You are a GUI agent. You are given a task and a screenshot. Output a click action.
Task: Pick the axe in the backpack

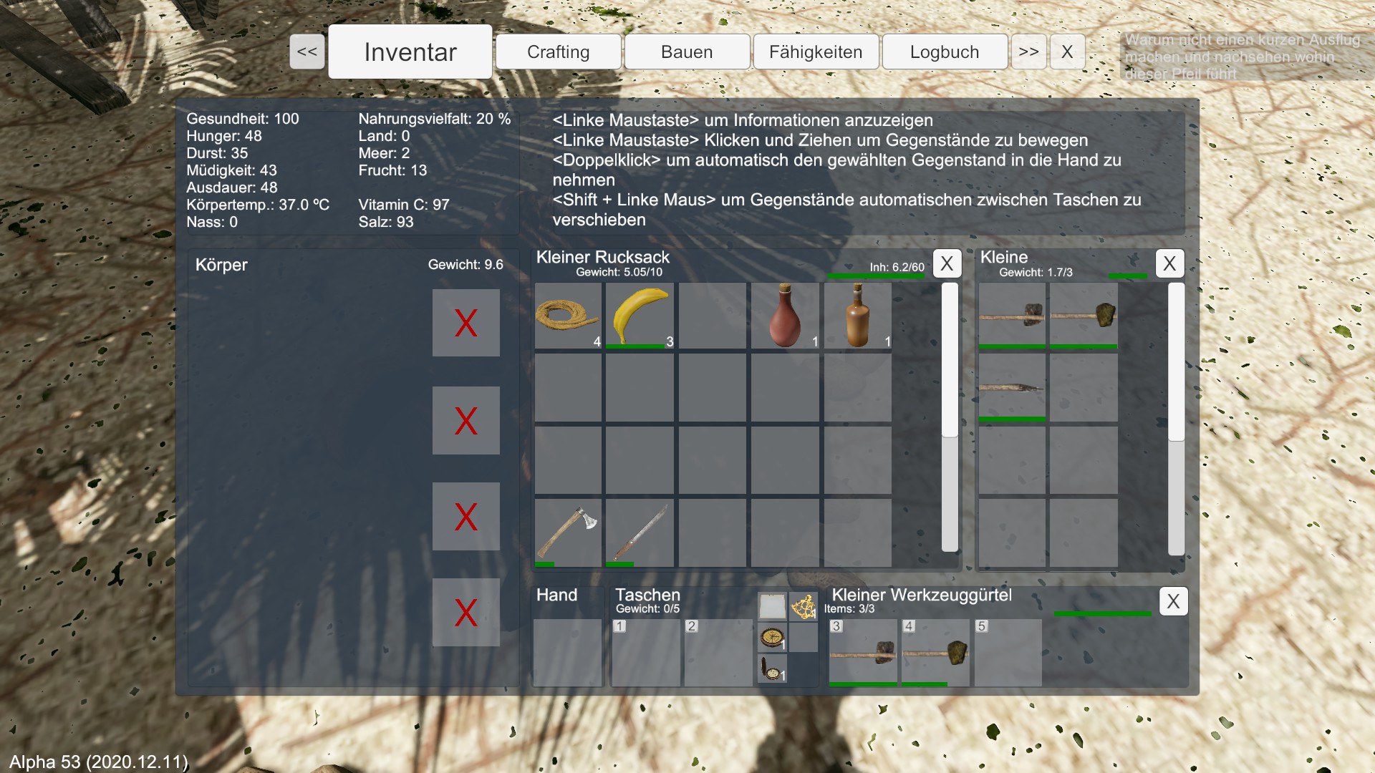click(x=567, y=533)
